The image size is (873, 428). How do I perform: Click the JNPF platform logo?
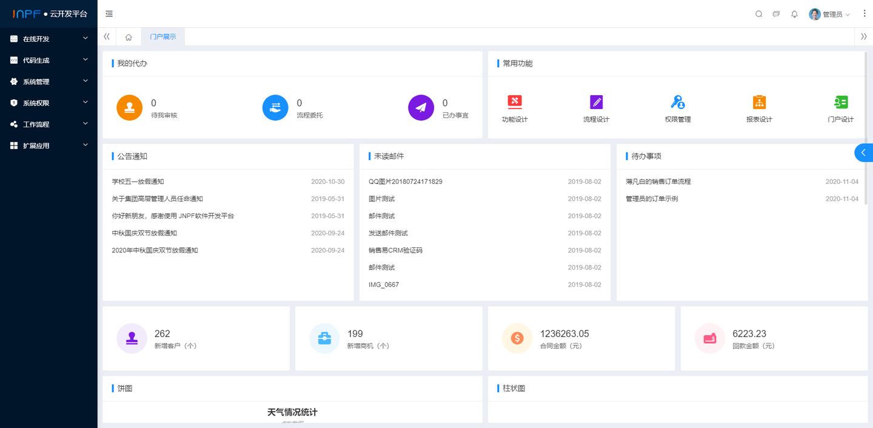click(x=50, y=14)
